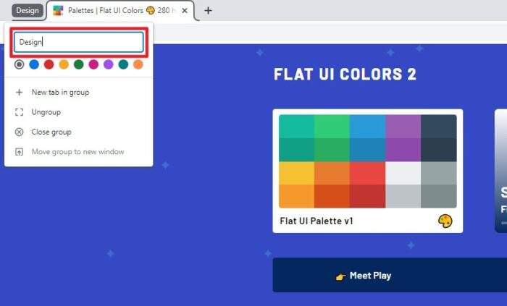Focus the group name input containing Design
This screenshot has height=306, width=507.
[x=78, y=42]
